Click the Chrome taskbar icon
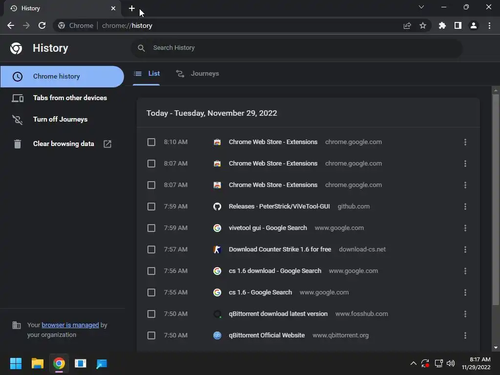Image resolution: width=500 pixels, height=375 pixels. [x=59, y=363]
